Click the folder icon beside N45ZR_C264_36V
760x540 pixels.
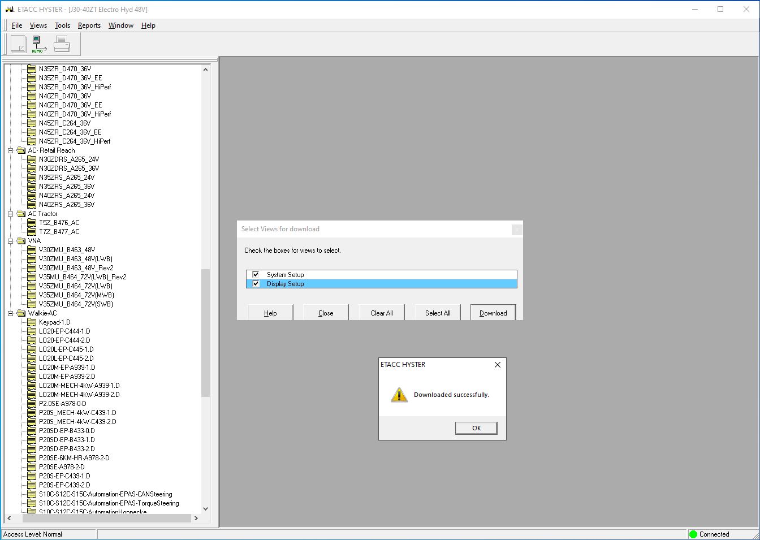tap(32, 123)
